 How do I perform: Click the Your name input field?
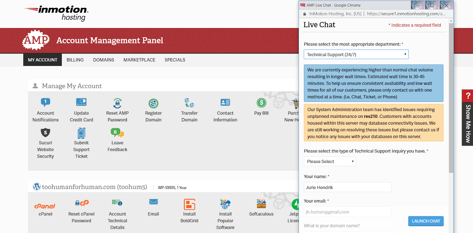point(348,187)
